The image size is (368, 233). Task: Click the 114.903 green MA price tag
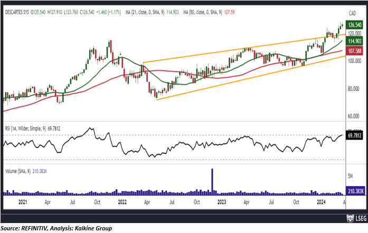pos(355,41)
